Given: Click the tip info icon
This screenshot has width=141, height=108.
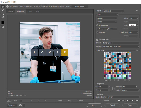Looking at the screenshot, I should click(x=8, y=7).
